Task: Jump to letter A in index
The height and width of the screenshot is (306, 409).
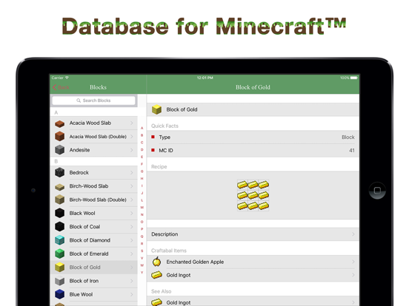Action: tap(142, 128)
